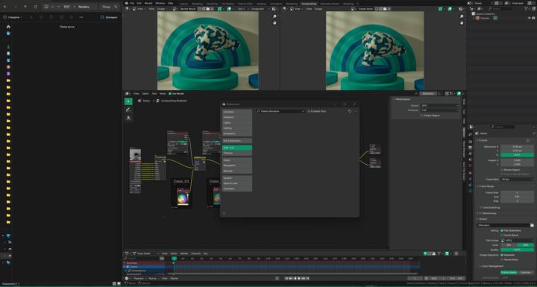Viewport: 537px width, 287px height.
Task: Click the Preferences hamburger menu icon at bottom-left
Action: (x=224, y=213)
